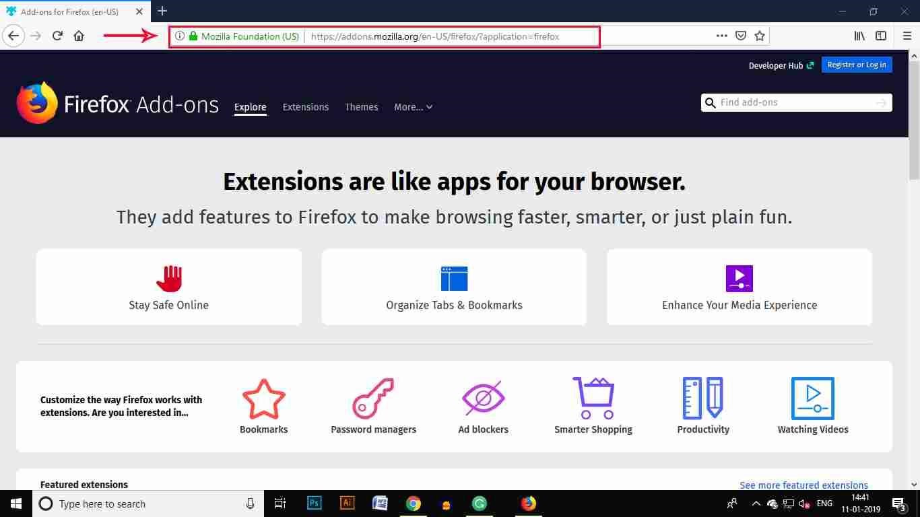Open Productivity ruler and pencil icon

click(702, 399)
